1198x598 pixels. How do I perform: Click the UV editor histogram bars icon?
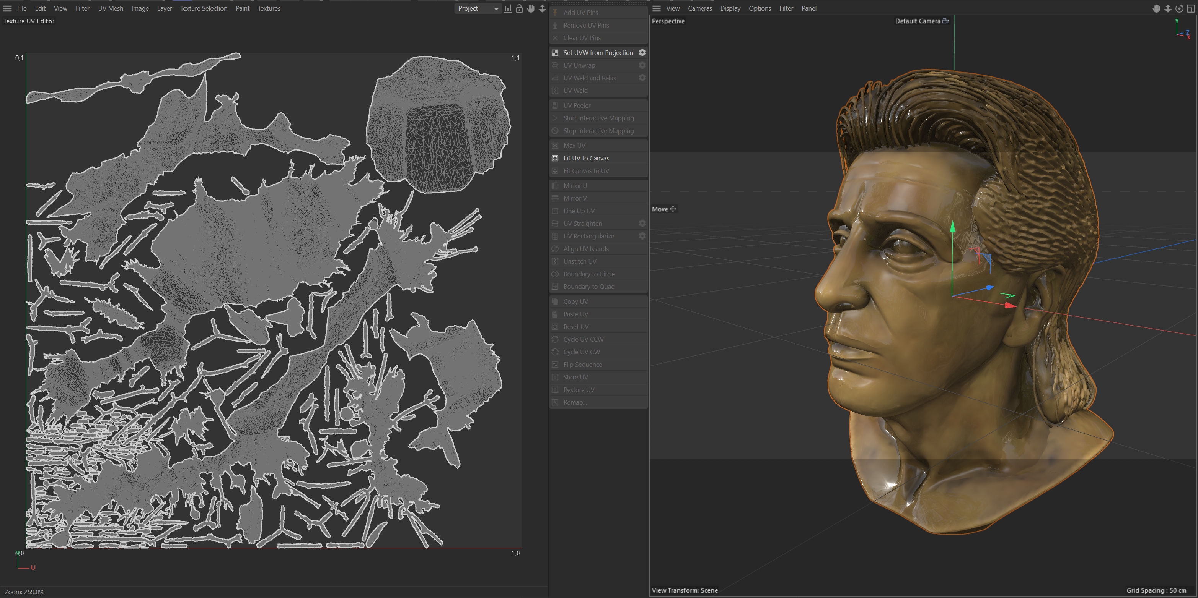508,8
